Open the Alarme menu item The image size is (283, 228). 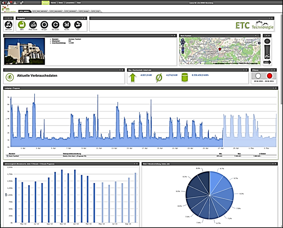[x=53, y=2]
